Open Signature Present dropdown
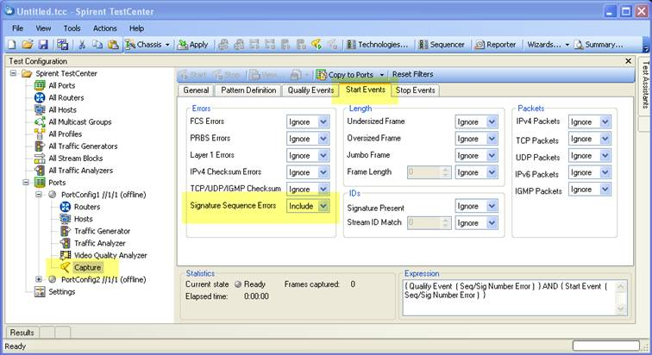Image resolution: width=652 pixels, height=355 pixels. coord(492,206)
